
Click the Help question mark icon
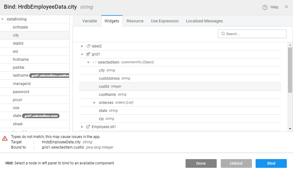265,7
